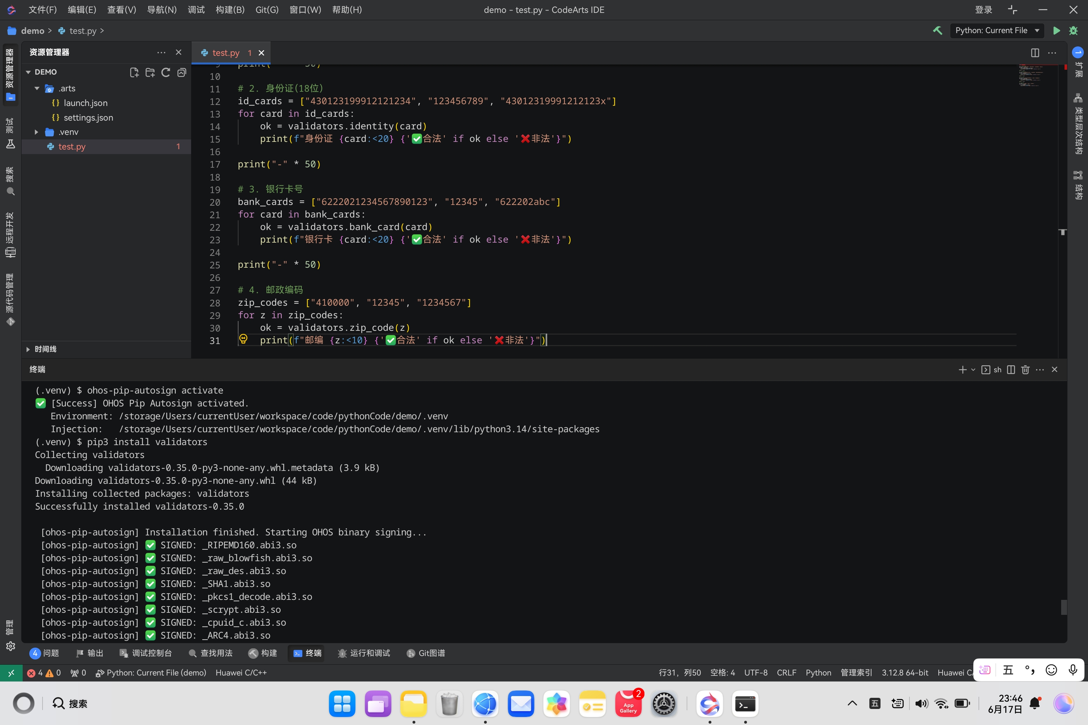
Task: Switch to the 输出 output tab
Action: [90, 653]
